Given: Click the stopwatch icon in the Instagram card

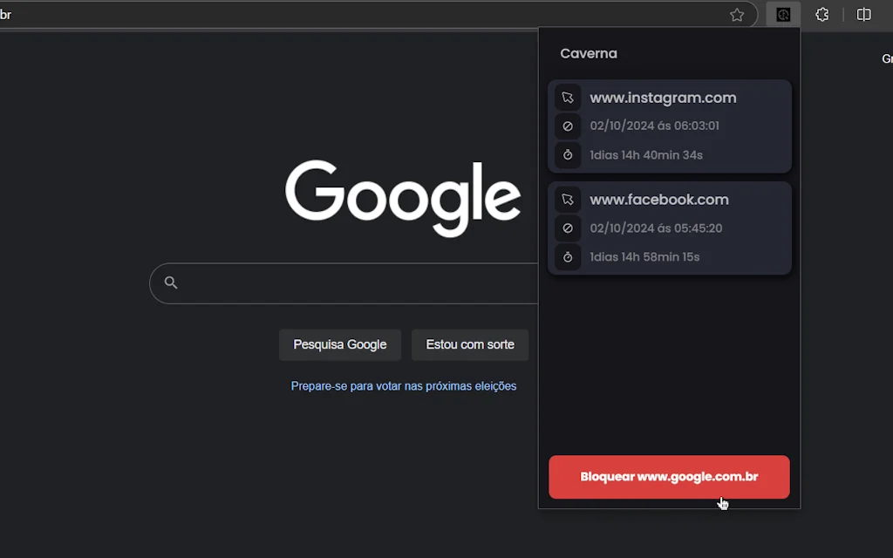Looking at the screenshot, I should tap(568, 155).
